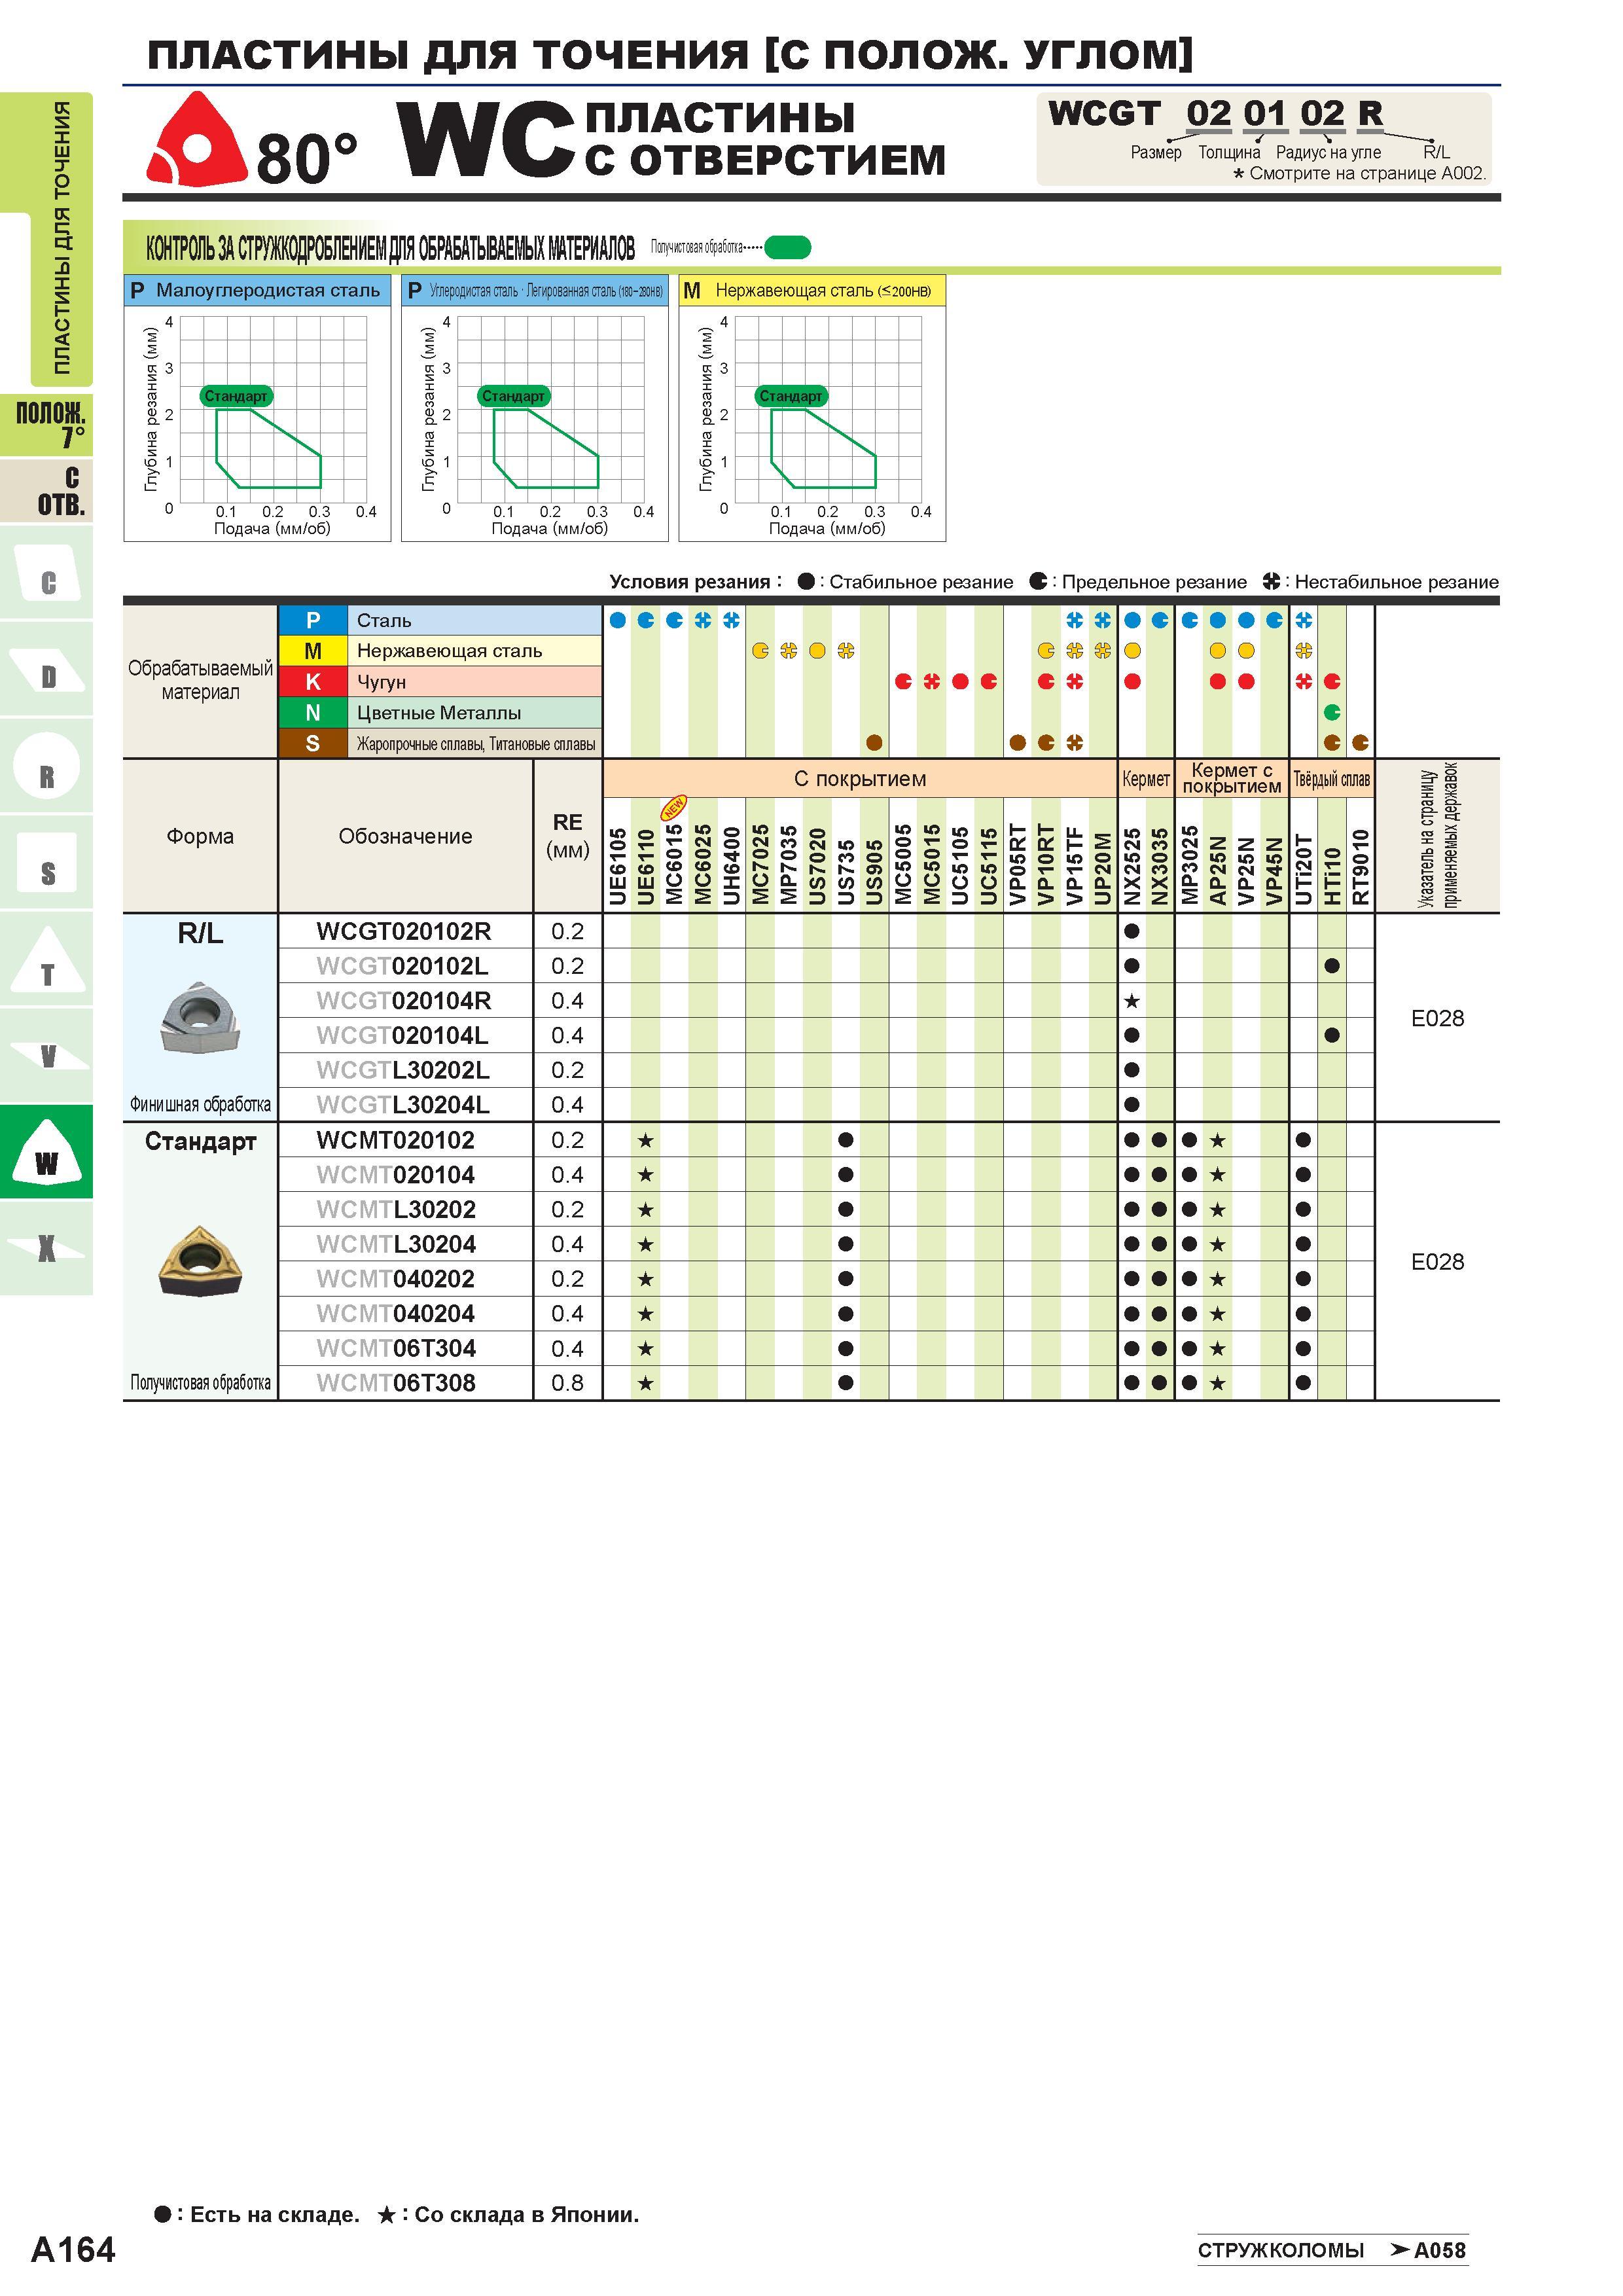The width and height of the screenshot is (1623, 2296).
Task: Open the square S insert side tab
Action: click(46, 863)
